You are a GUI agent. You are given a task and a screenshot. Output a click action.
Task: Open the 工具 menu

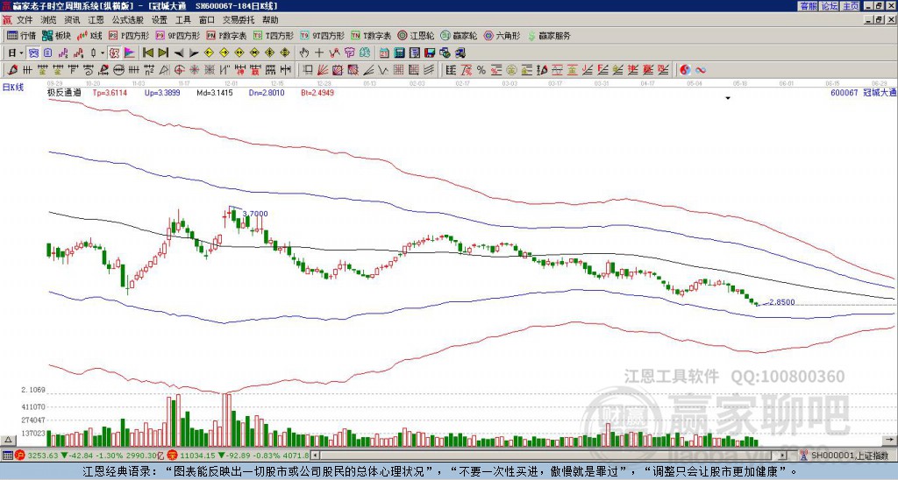[x=182, y=20]
